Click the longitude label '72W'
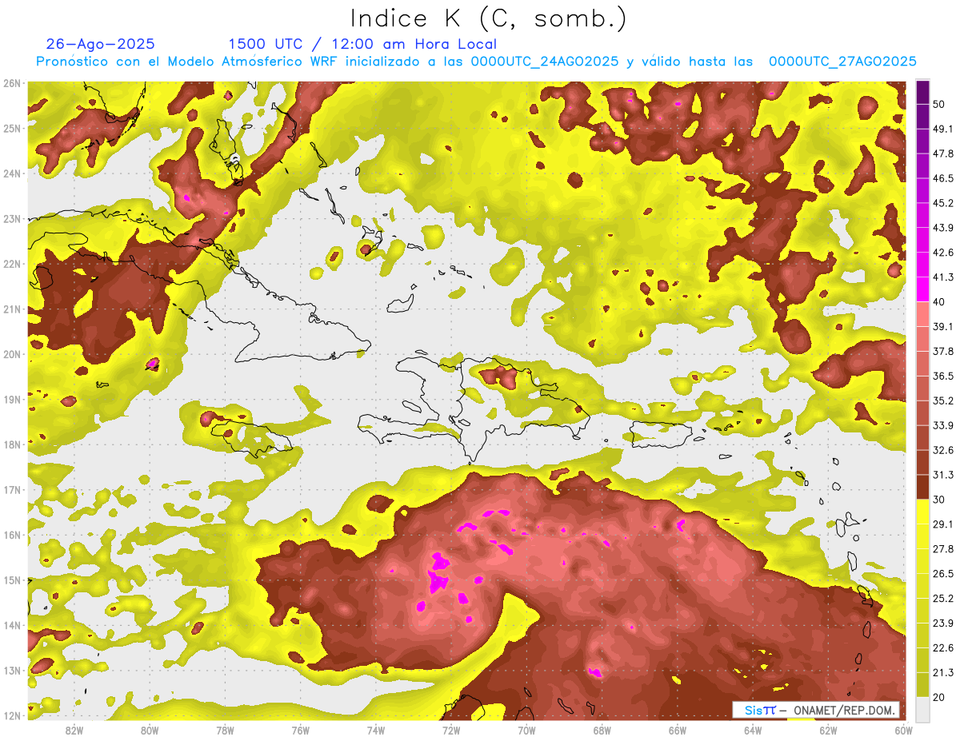 450,731
